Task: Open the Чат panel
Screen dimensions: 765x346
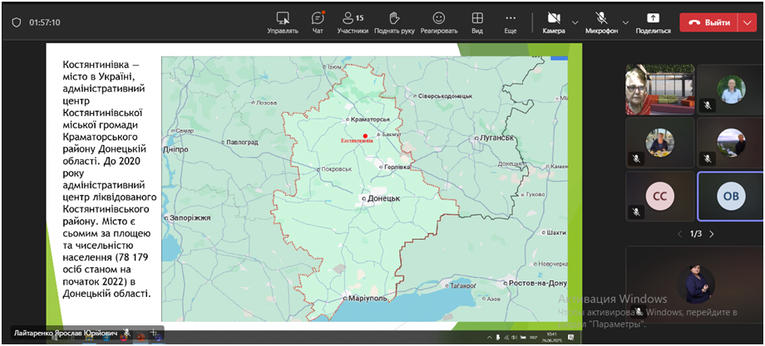Action: tap(318, 22)
